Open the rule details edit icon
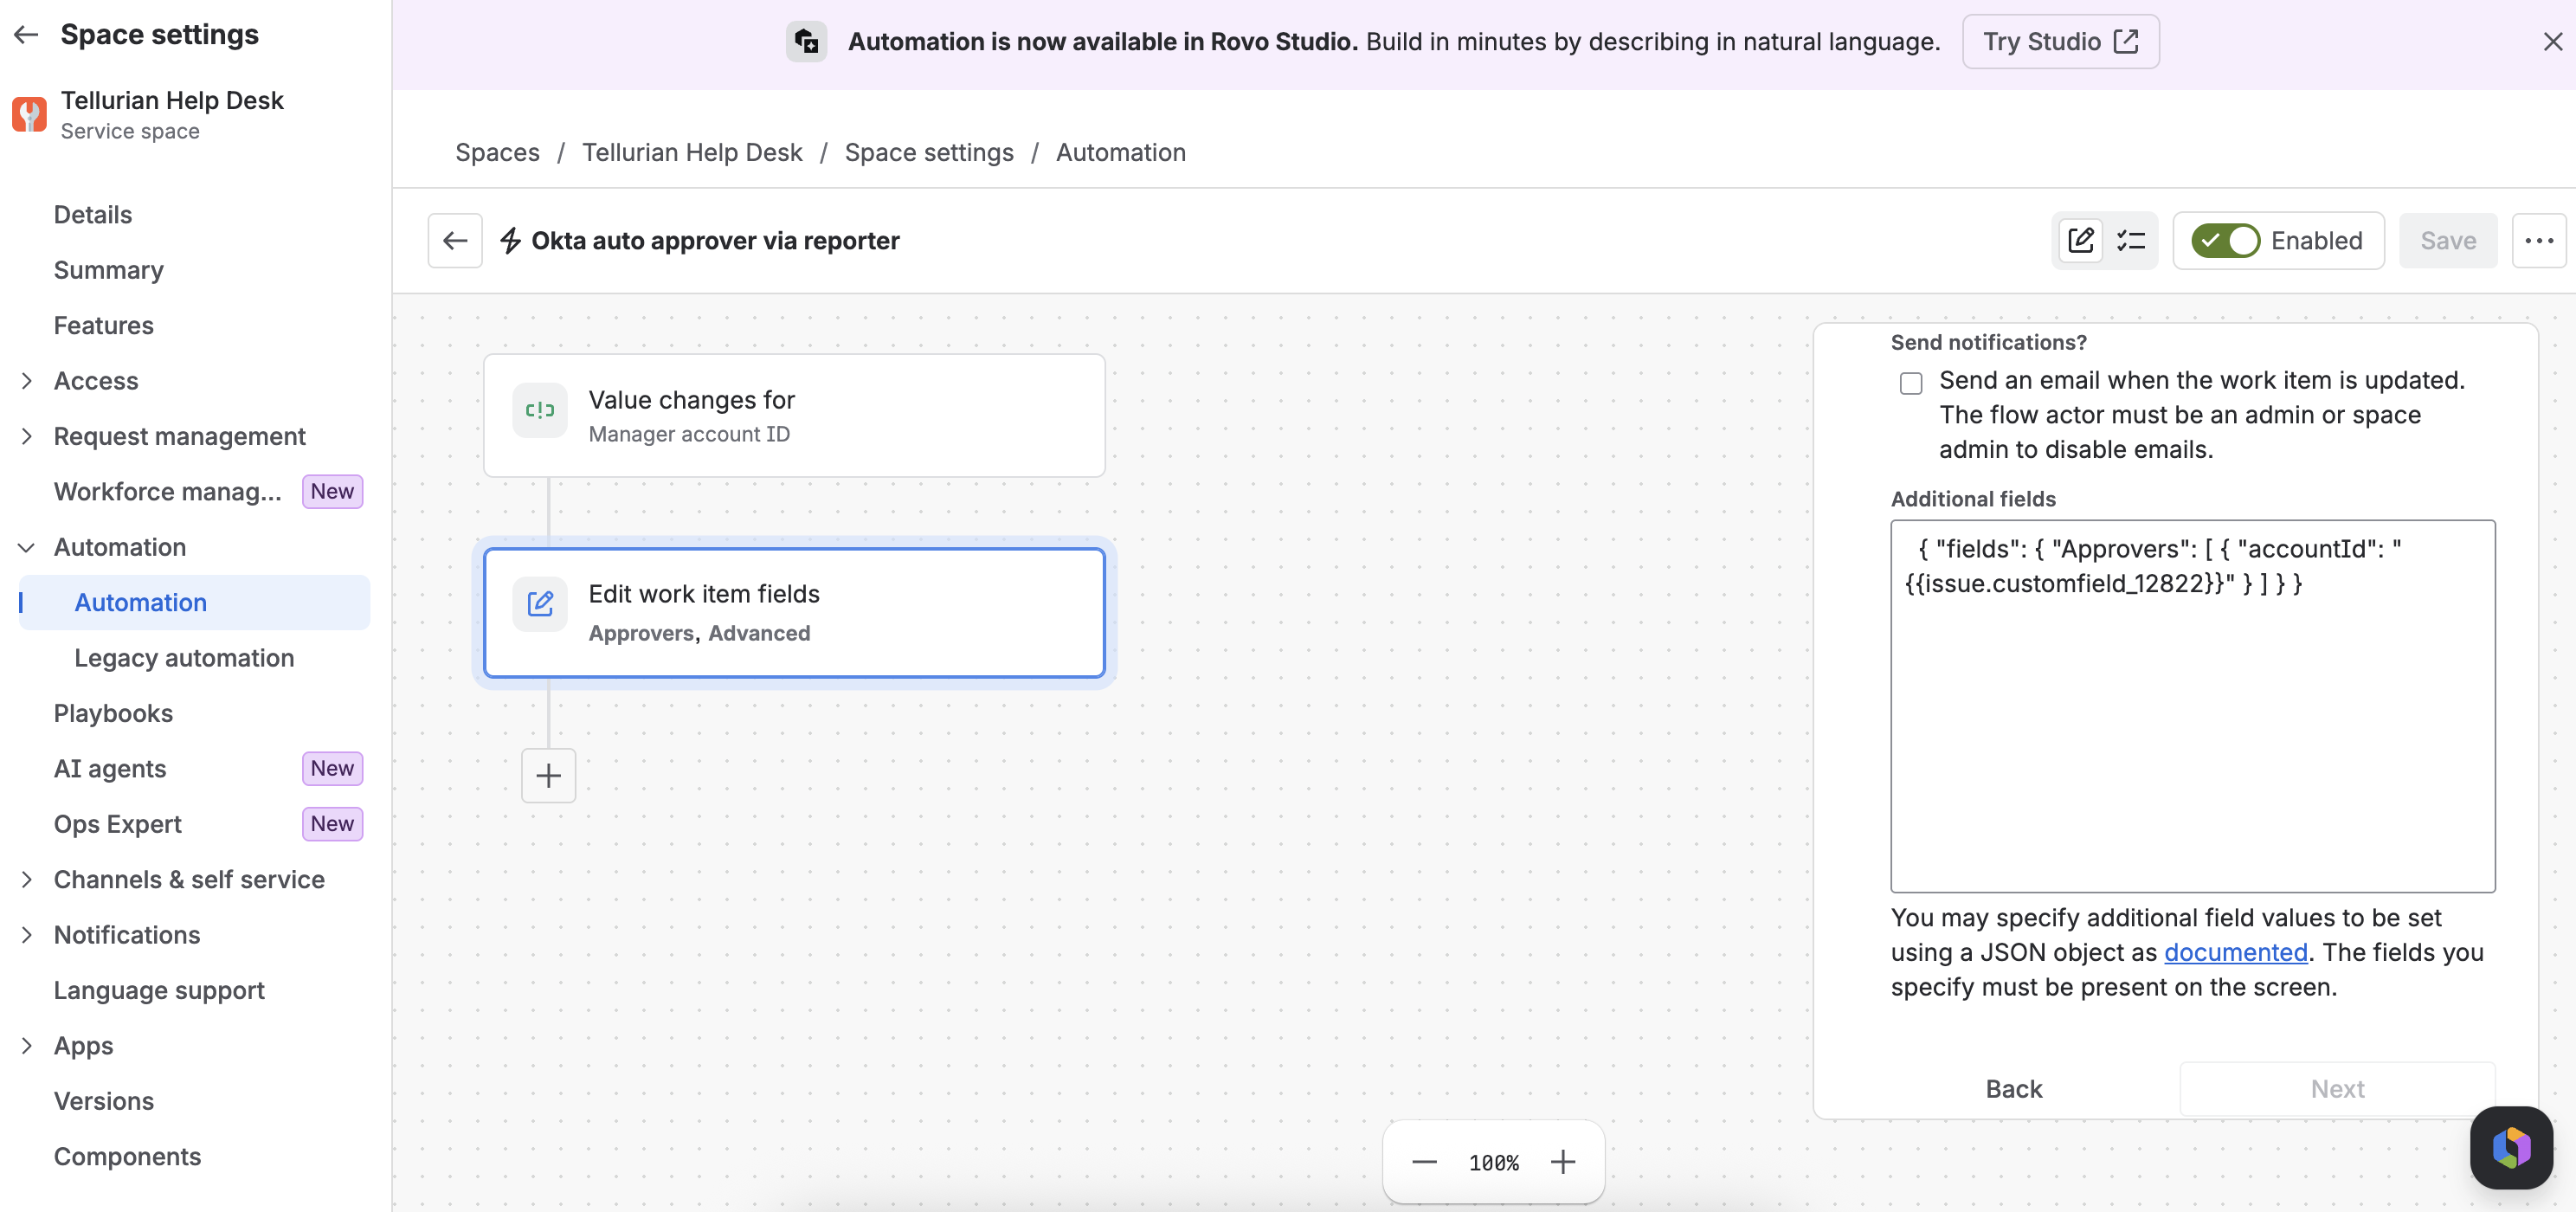The width and height of the screenshot is (2576, 1212). tap(2080, 241)
